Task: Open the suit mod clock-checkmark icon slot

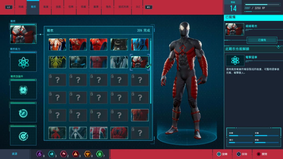Action: coord(24,113)
